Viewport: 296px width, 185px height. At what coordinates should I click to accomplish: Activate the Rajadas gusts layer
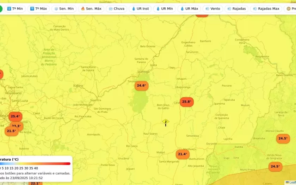point(236,8)
